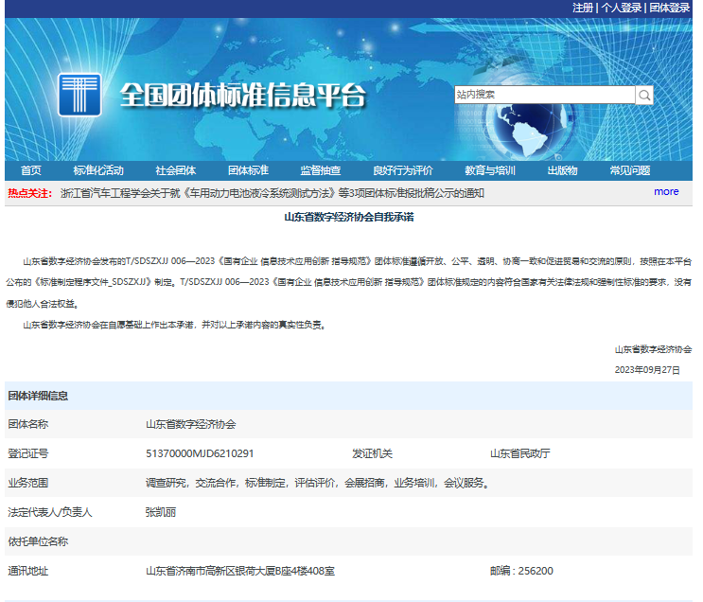
Task: Click the signature 山东省数字经济协会 above the date
Action: coord(653,349)
